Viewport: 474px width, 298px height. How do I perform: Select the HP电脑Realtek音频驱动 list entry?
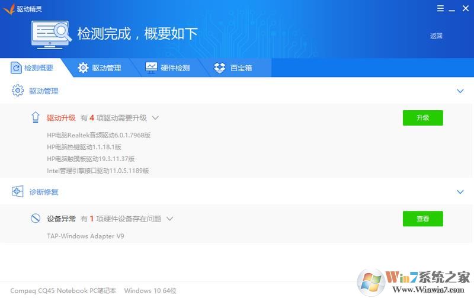point(98,135)
